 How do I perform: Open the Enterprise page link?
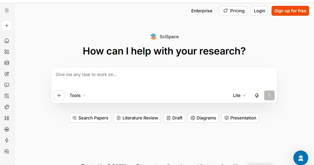pyautogui.click(x=202, y=11)
